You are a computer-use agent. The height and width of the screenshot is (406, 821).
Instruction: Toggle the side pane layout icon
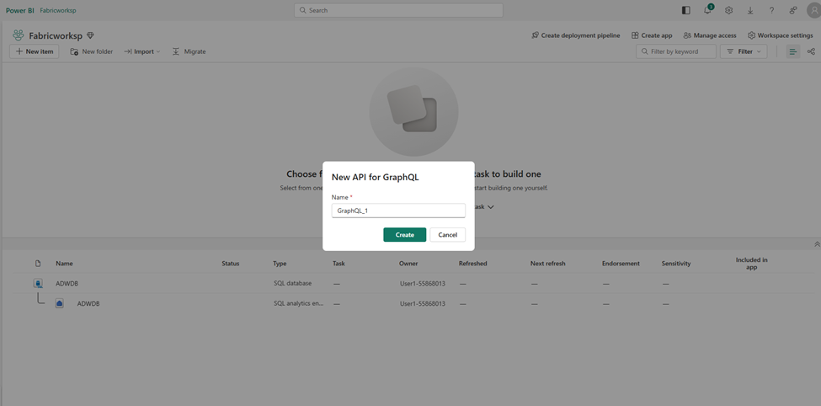point(686,11)
